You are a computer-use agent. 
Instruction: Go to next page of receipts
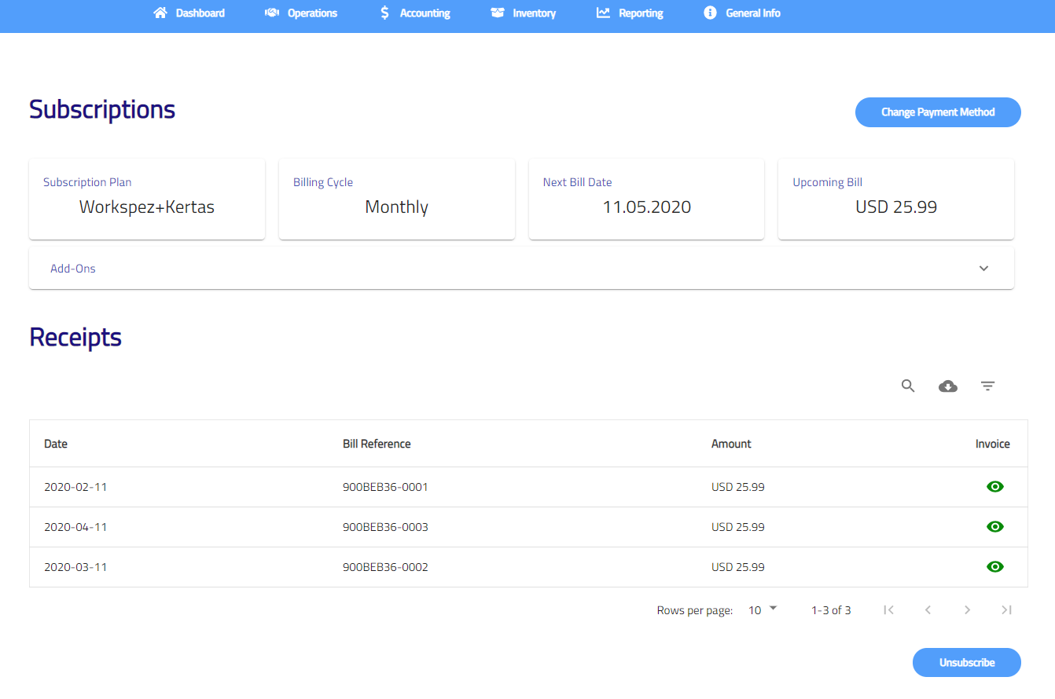[x=967, y=610]
